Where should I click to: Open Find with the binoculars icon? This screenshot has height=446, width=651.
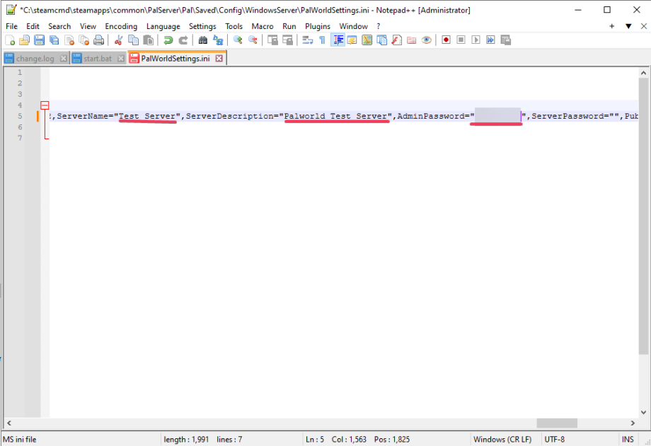click(x=202, y=40)
